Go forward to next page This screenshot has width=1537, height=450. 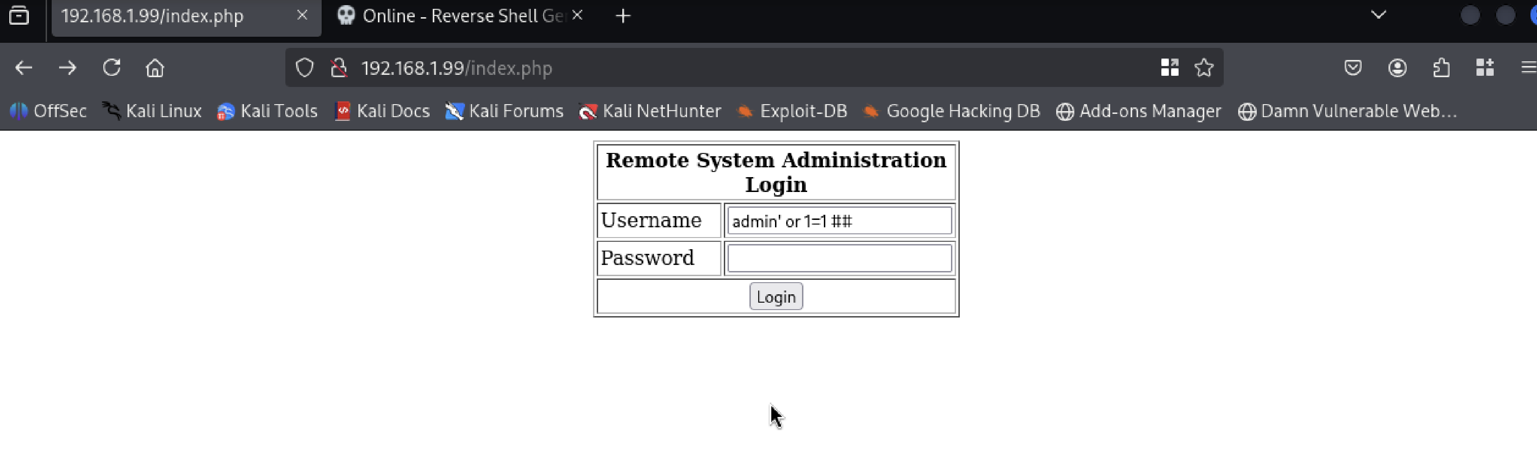tap(67, 68)
